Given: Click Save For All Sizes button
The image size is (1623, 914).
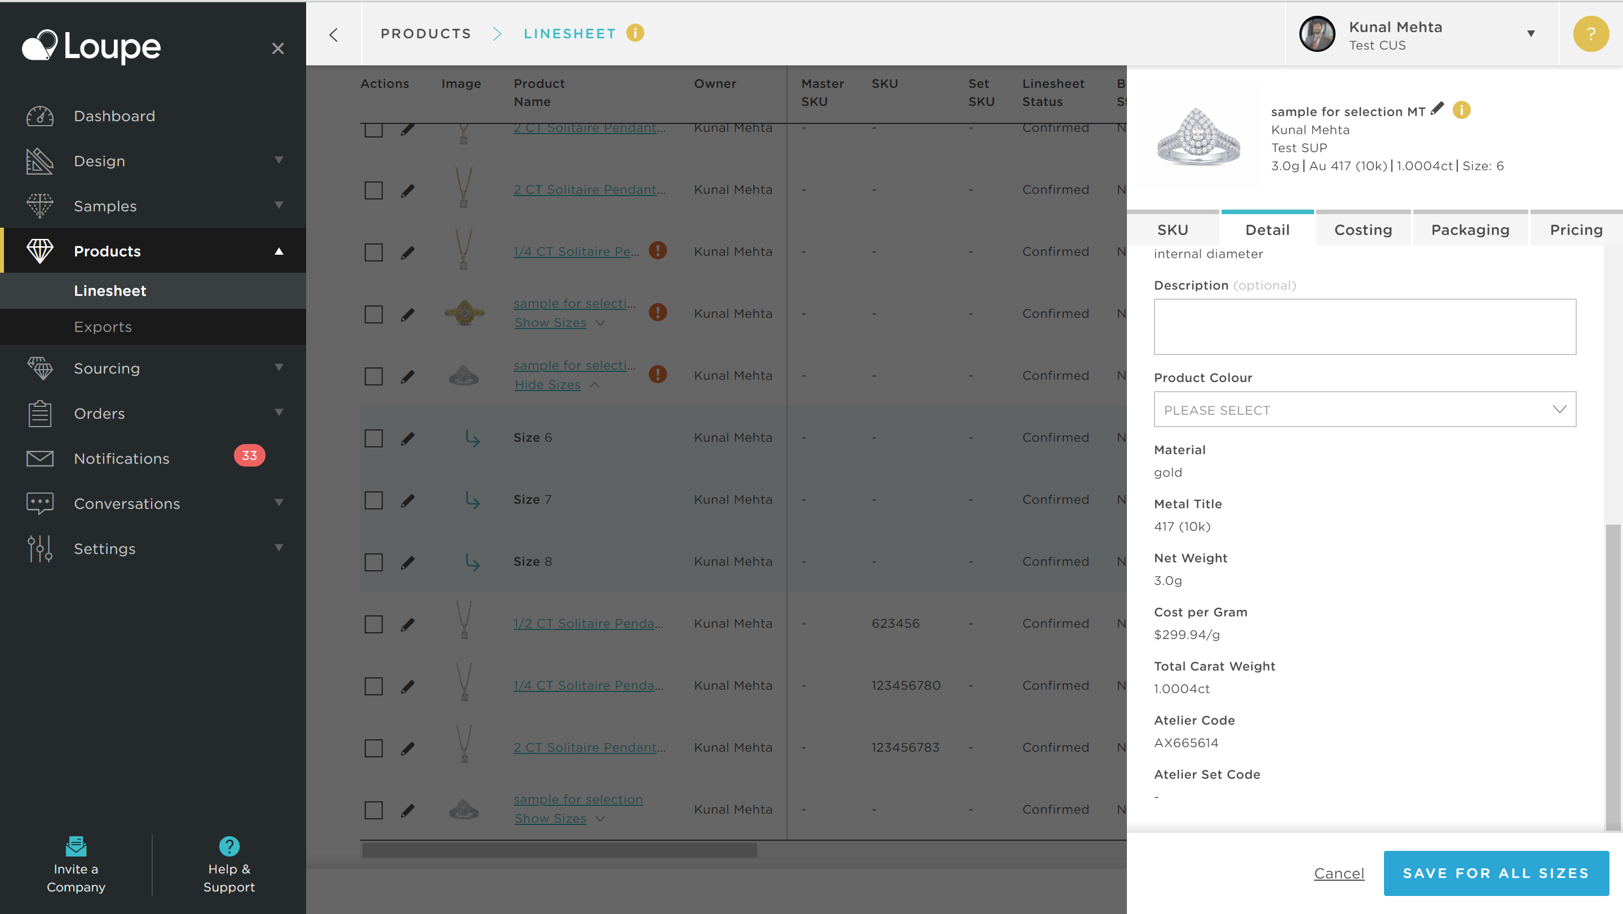Looking at the screenshot, I should 1496,873.
